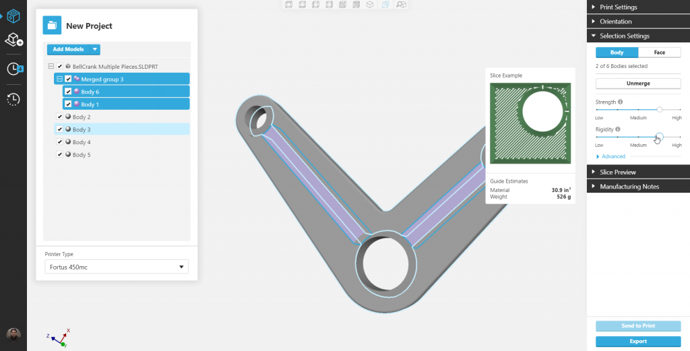This screenshot has height=351, width=690.
Task: Select Body 5 in the model tree
Action: [122, 154]
